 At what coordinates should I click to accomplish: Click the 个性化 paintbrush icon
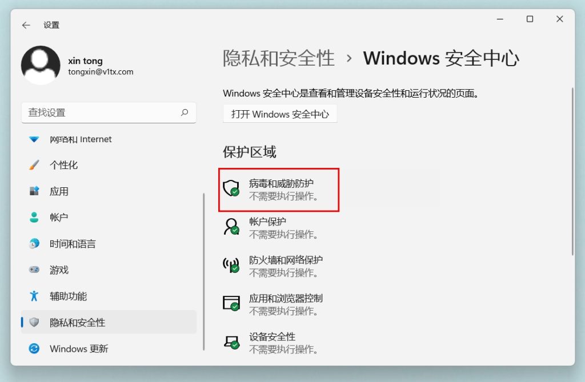pyautogui.click(x=34, y=165)
